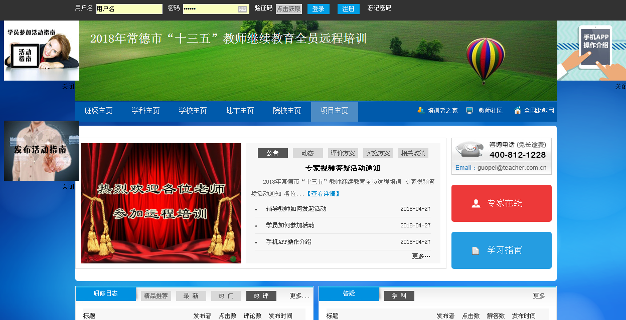The width and height of the screenshot is (626, 320).
Task: Click the virtual keyboard icon in password field
Action: click(x=243, y=9)
